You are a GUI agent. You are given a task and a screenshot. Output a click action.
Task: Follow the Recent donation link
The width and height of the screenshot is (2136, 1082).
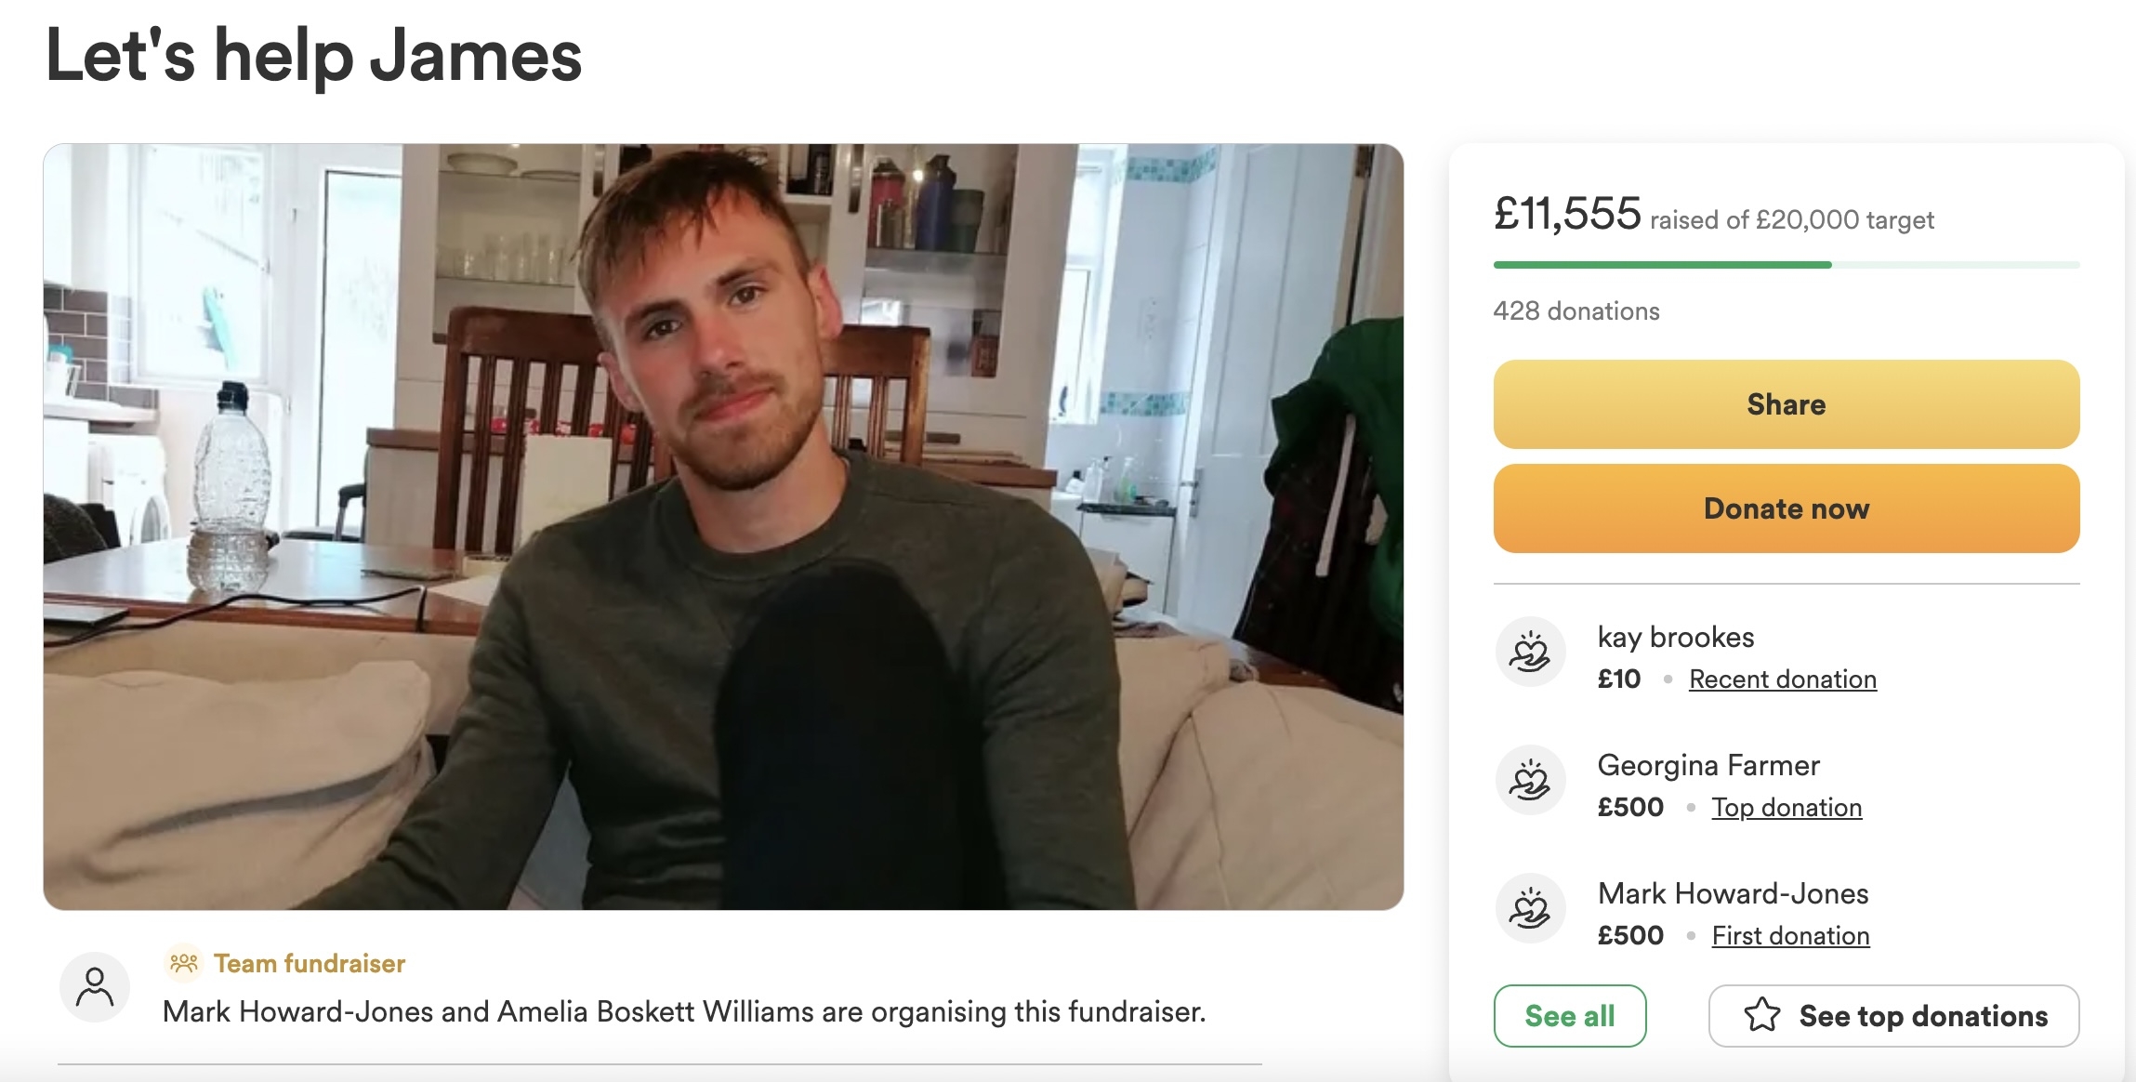pos(1783,680)
